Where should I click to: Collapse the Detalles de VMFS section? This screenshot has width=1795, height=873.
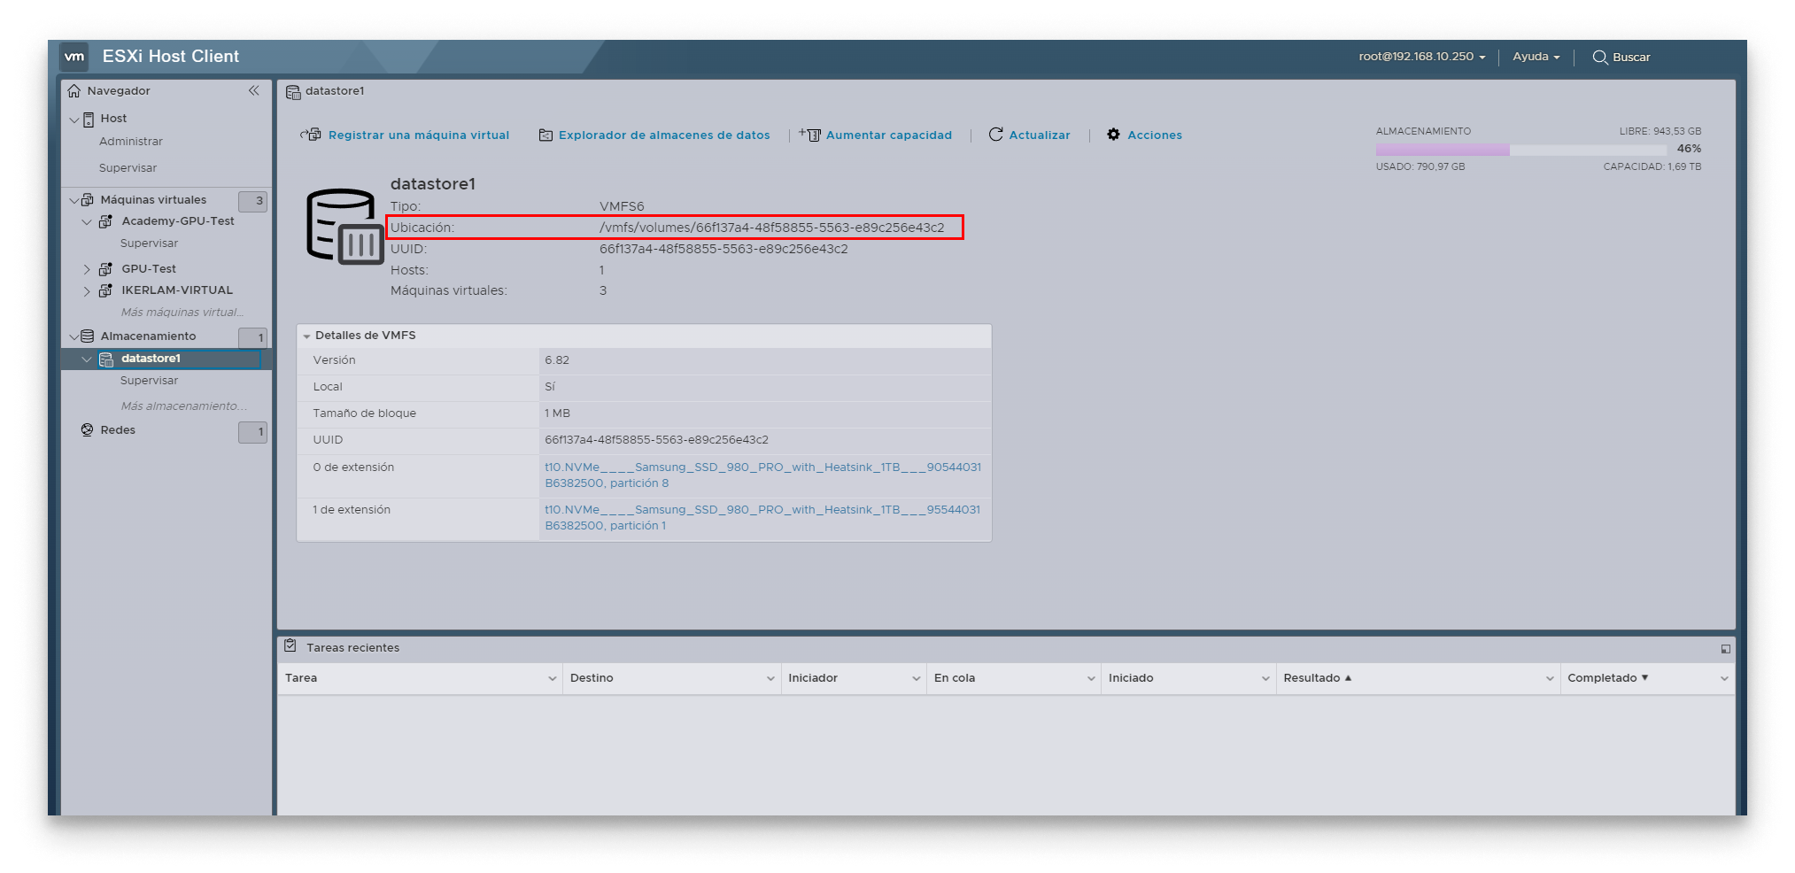(x=307, y=336)
